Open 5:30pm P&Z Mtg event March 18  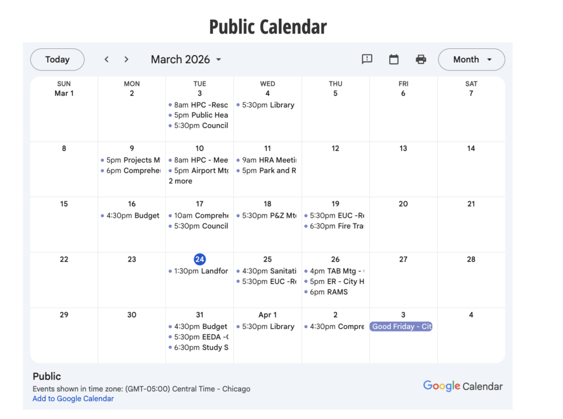pyautogui.click(x=268, y=216)
